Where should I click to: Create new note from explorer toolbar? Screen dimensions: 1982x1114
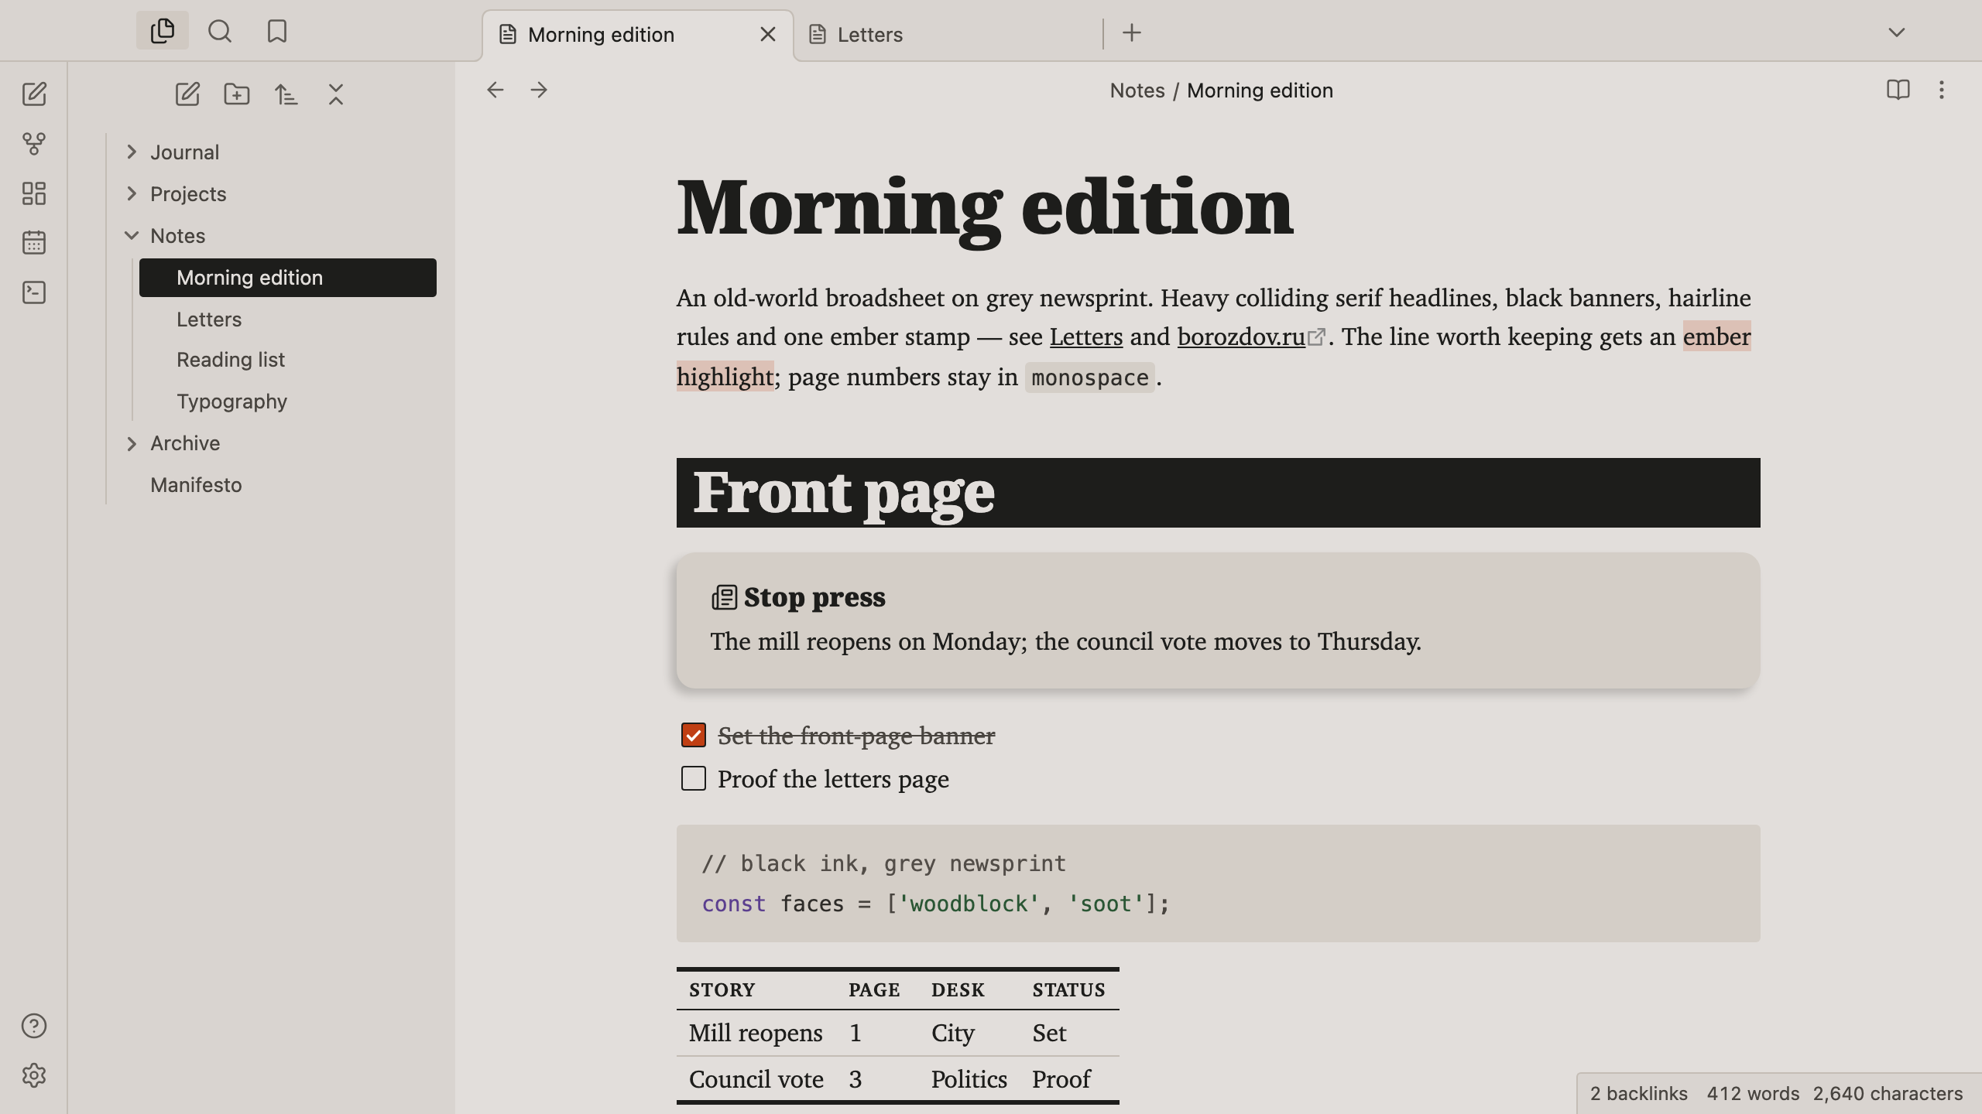[187, 94]
